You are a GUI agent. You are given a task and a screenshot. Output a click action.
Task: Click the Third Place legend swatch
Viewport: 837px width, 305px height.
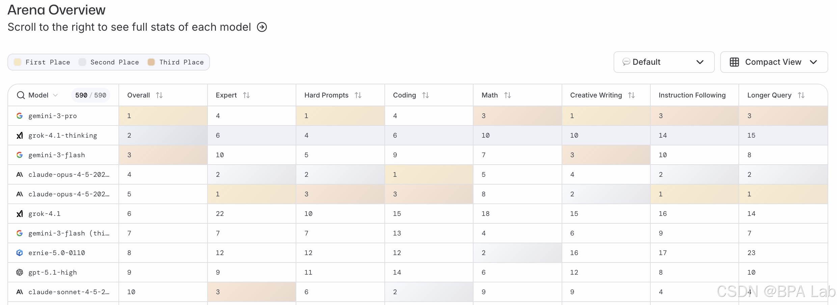pyautogui.click(x=151, y=62)
